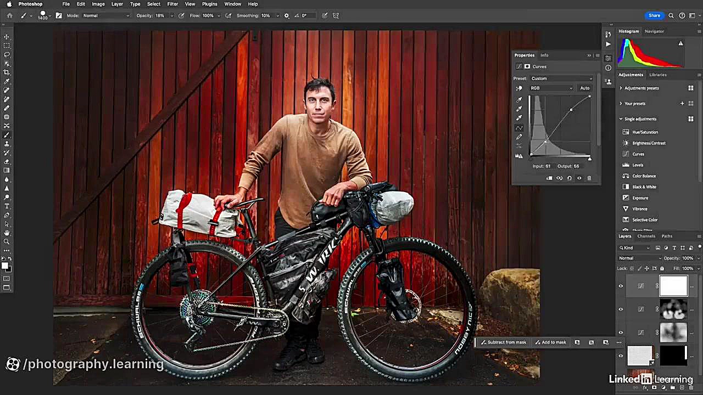Toggle Curves adjustment visibility eye in Properties
The width and height of the screenshot is (703, 395).
(579, 178)
